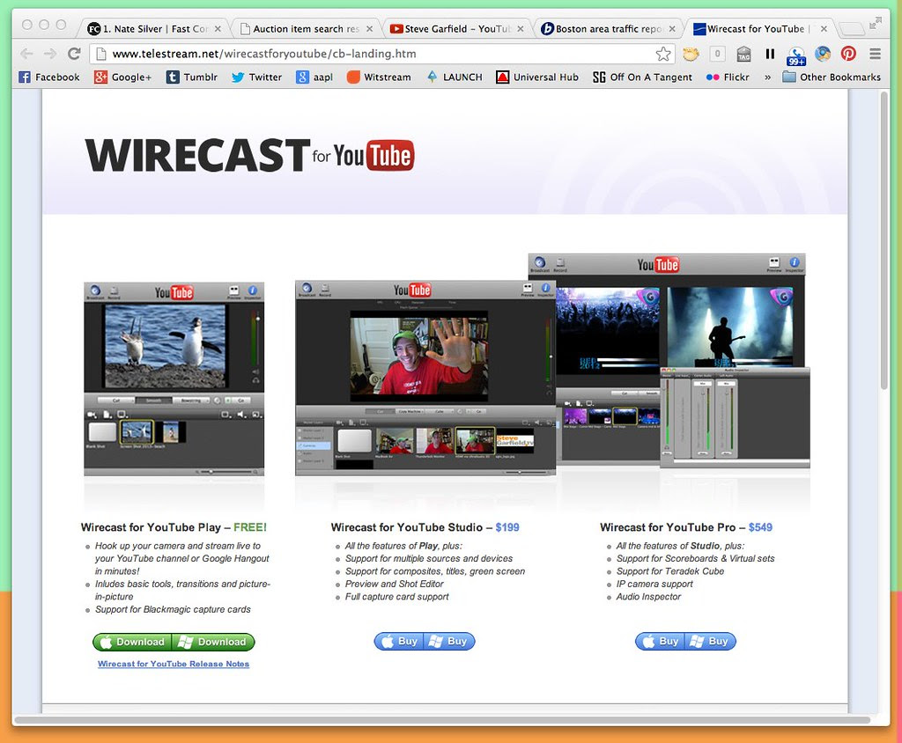Click the Mac Buy button for Studio
The height and width of the screenshot is (743, 902).
click(x=399, y=641)
